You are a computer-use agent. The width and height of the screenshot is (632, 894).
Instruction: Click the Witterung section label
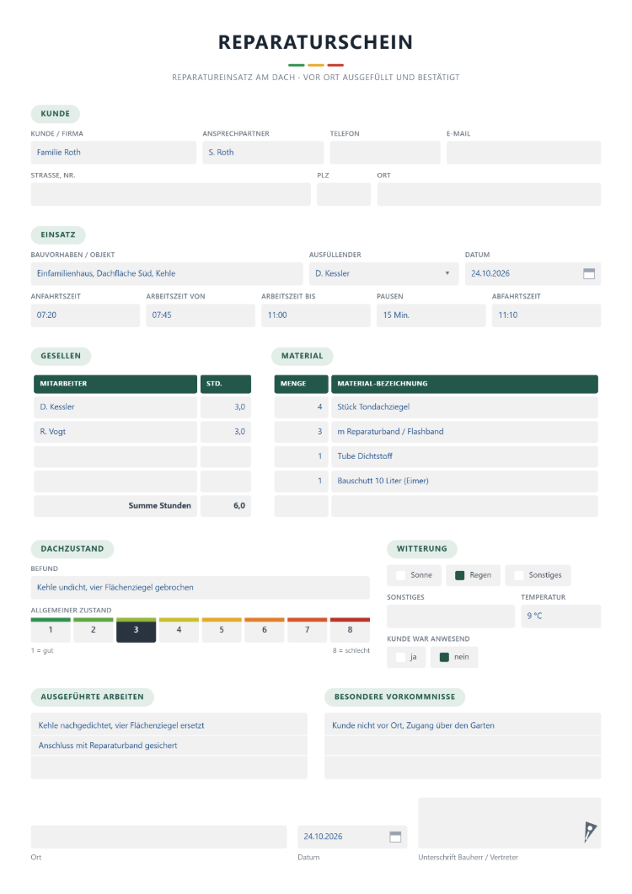click(421, 549)
